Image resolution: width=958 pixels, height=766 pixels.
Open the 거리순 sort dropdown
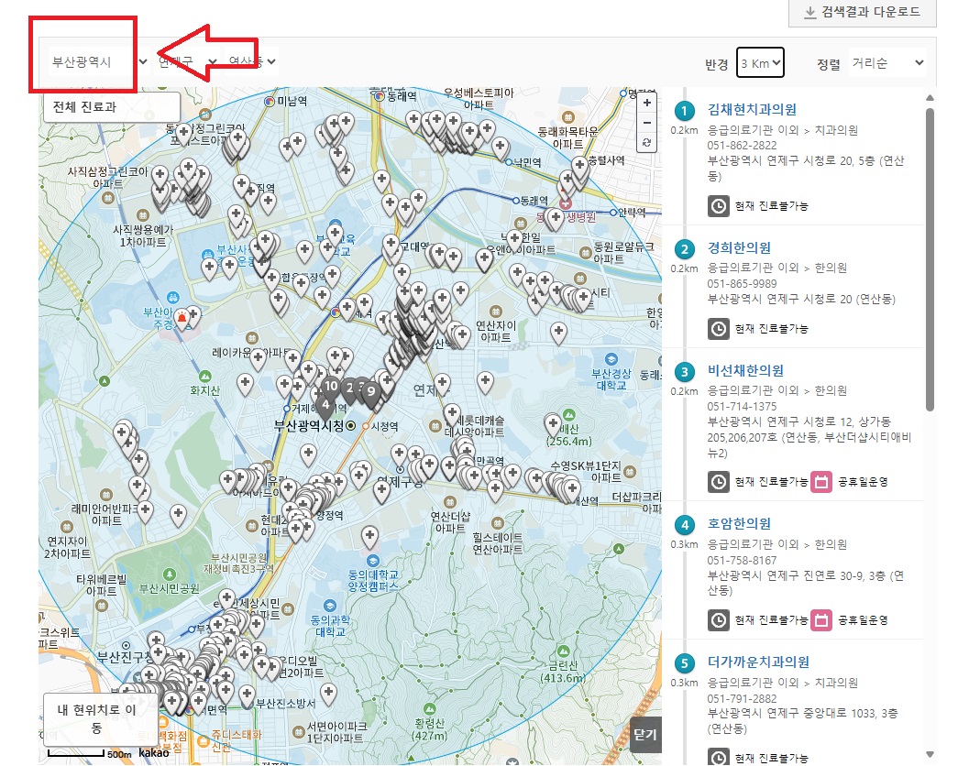[887, 63]
